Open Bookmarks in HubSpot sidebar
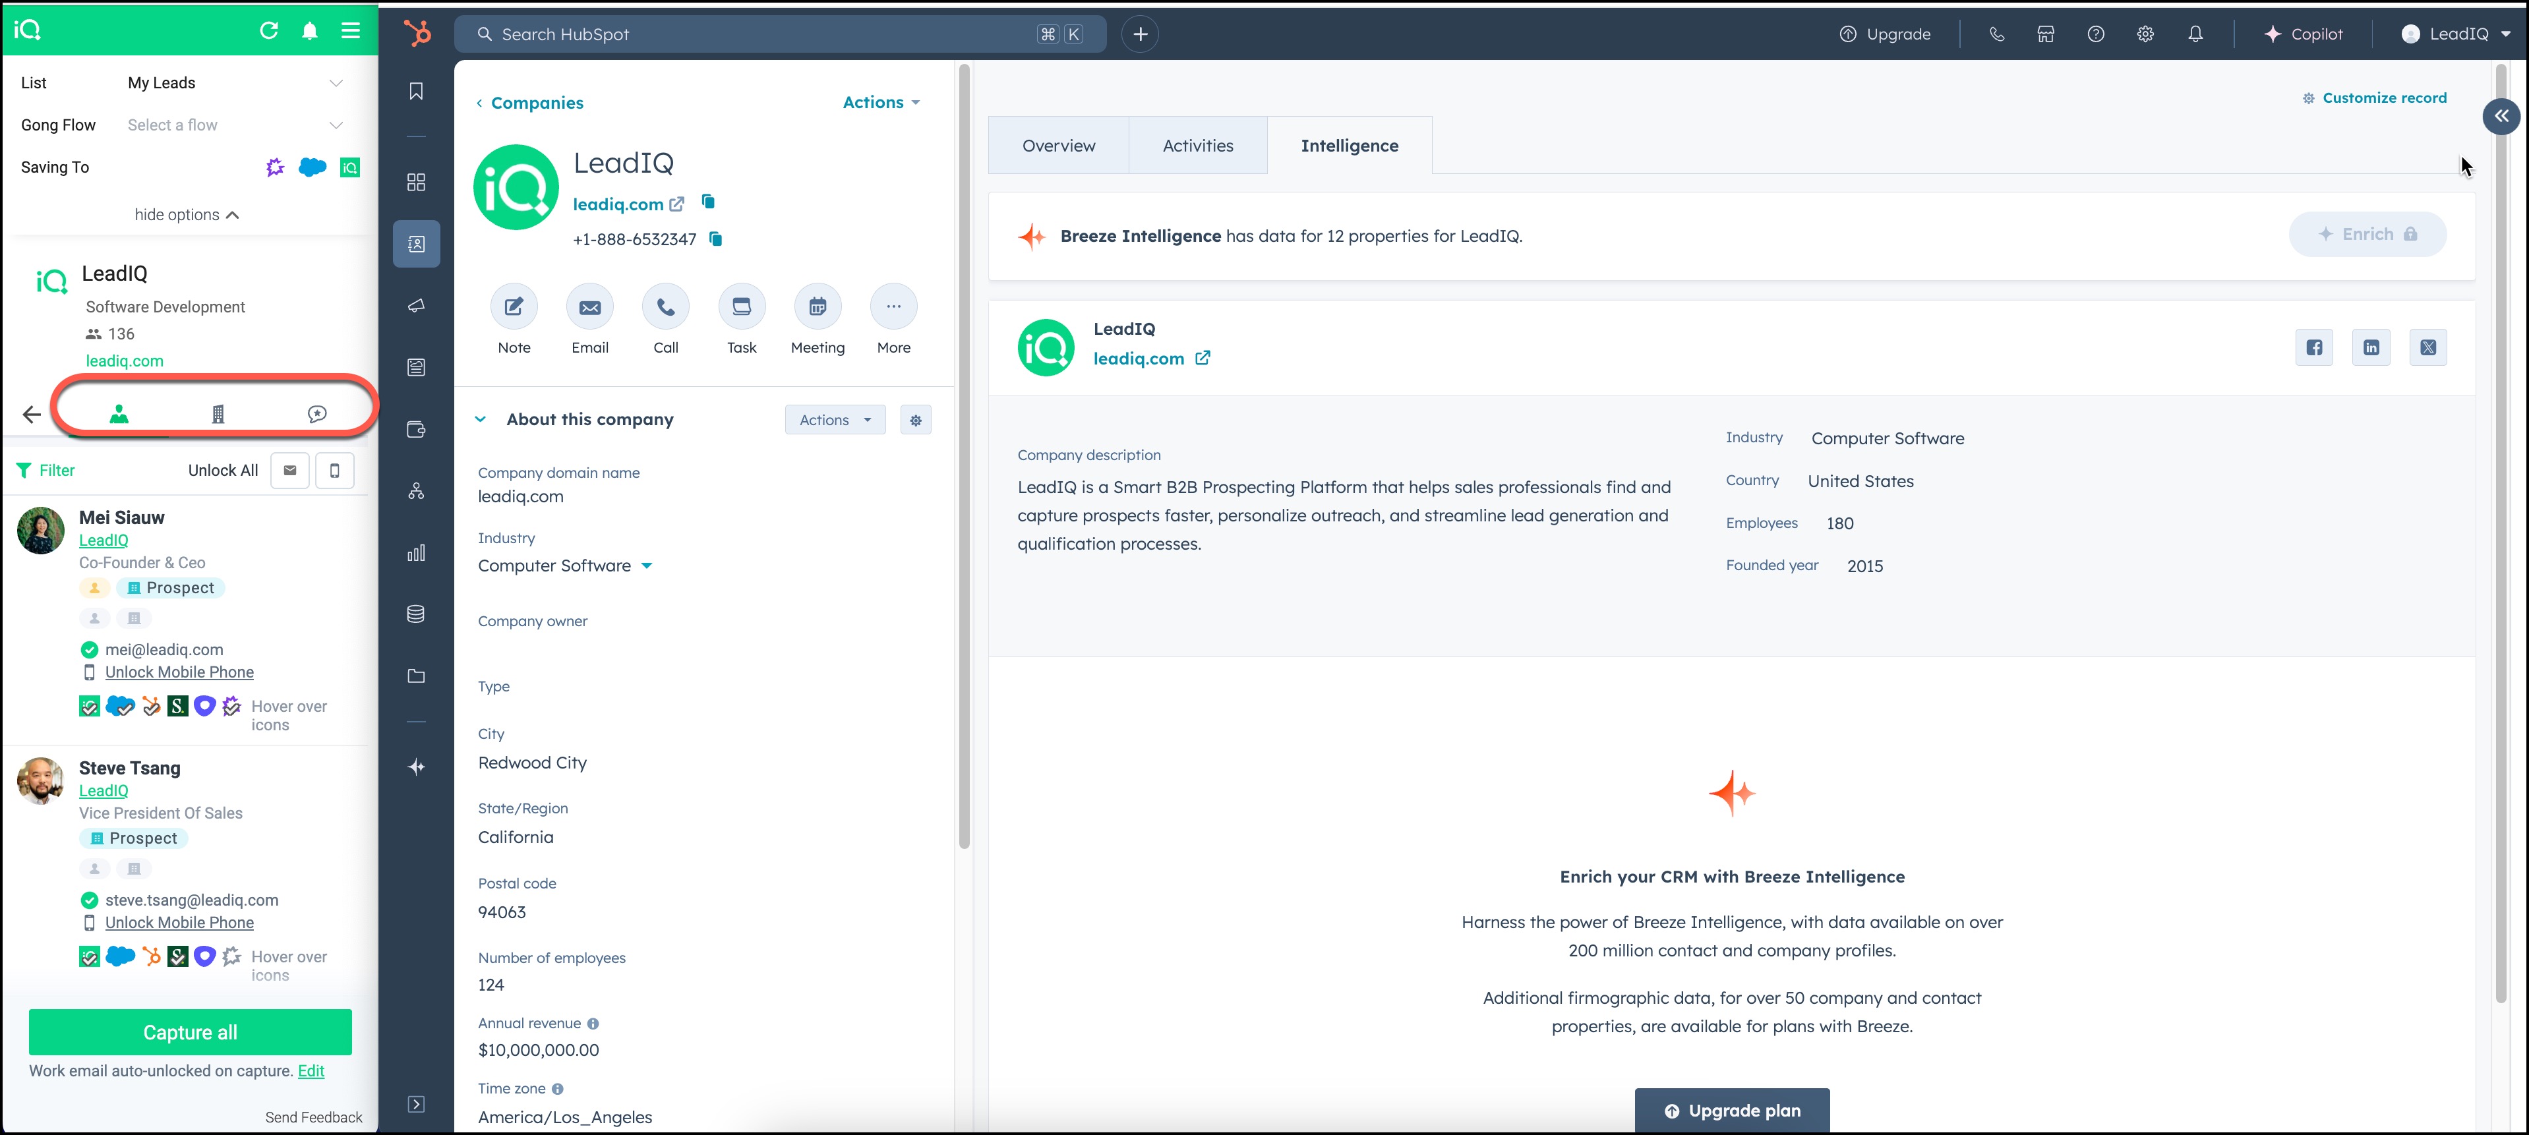2529x1135 pixels. point(416,92)
